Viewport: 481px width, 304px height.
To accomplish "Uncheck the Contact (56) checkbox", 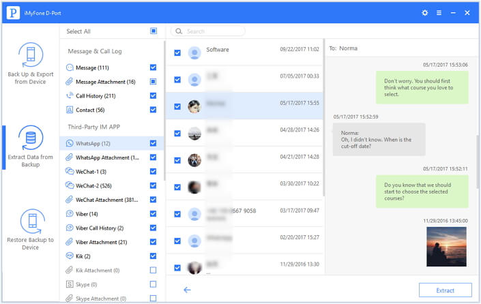I will point(153,110).
